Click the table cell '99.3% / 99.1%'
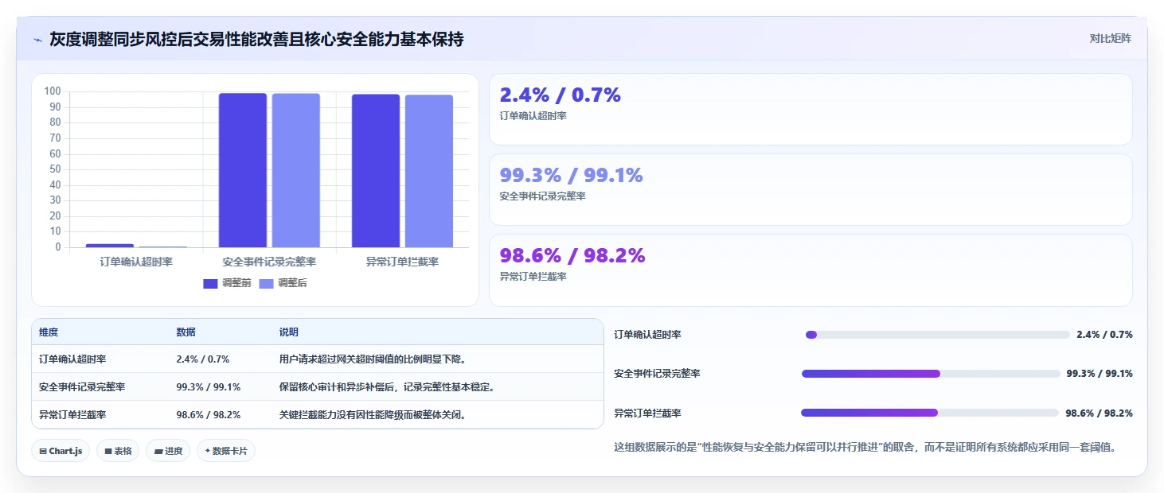This screenshot has width=1164, height=493. [208, 387]
